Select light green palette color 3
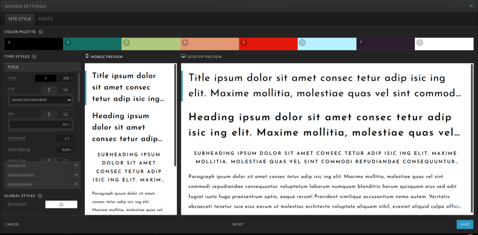 [x=151, y=44]
